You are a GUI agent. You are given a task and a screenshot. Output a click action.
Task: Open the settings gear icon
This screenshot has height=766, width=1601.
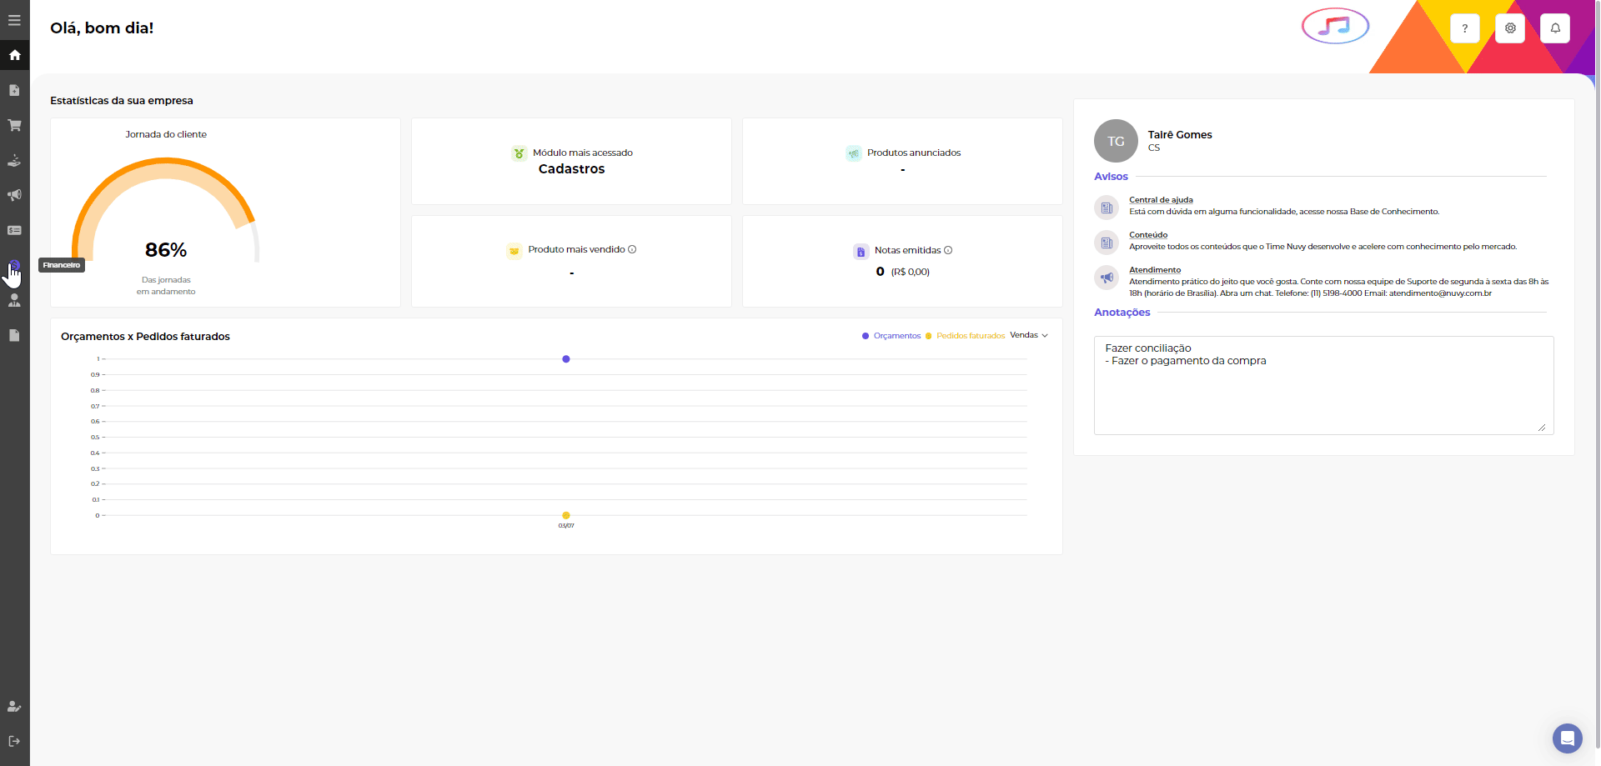point(1510,28)
